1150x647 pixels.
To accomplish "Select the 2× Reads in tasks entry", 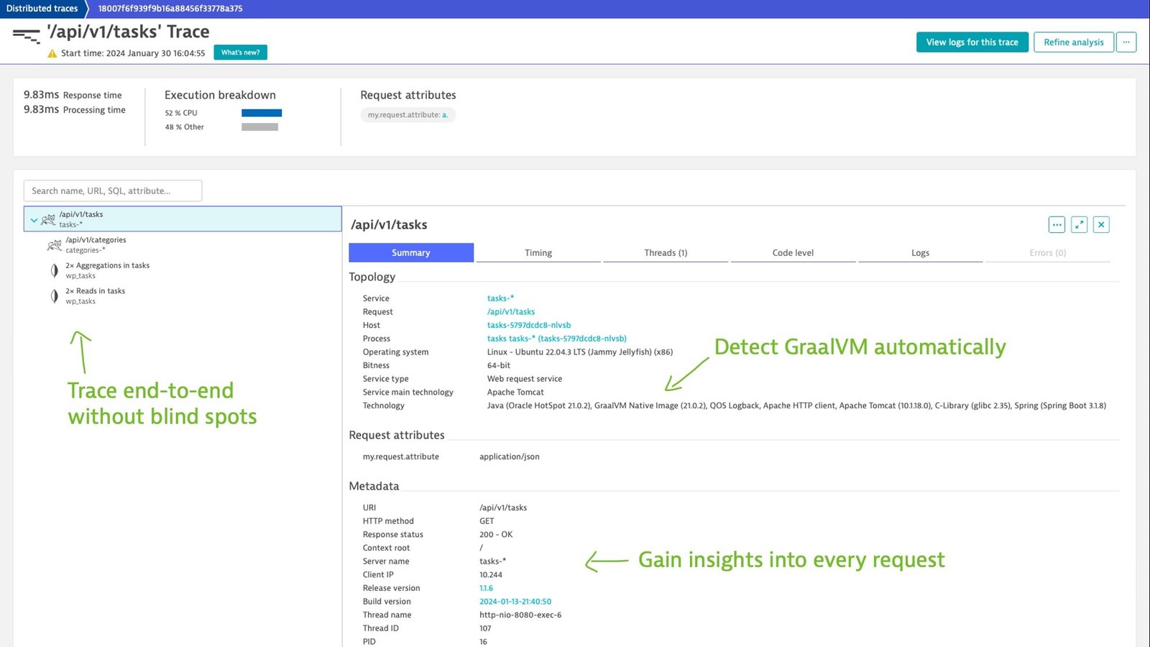I will click(95, 295).
